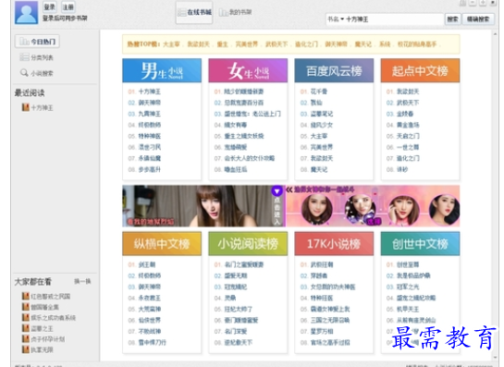The height and width of the screenshot is (367, 504).
Task: Open 嗜血狂后 in the 女生小说 list
Action: (235, 169)
